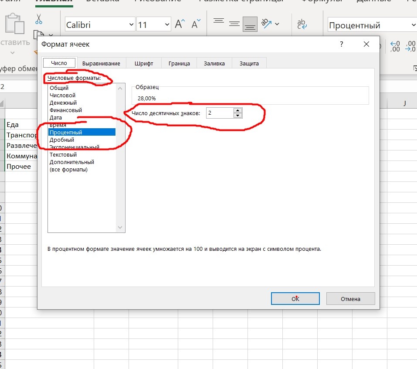Select the Дополнительный format

point(82,162)
